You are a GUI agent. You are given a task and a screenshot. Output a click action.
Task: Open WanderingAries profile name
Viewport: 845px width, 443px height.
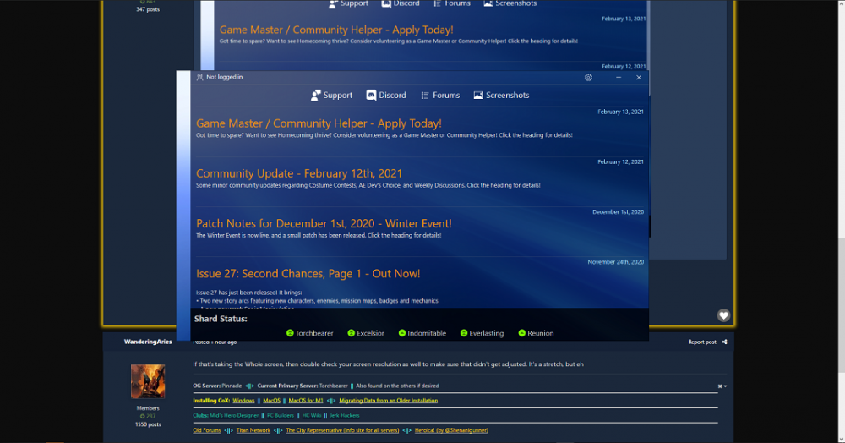pyautogui.click(x=148, y=342)
